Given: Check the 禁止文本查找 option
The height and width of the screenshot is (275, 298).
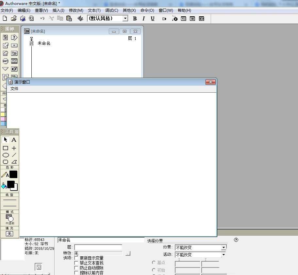Looking at the screenshot, I should tap(76, 263).
